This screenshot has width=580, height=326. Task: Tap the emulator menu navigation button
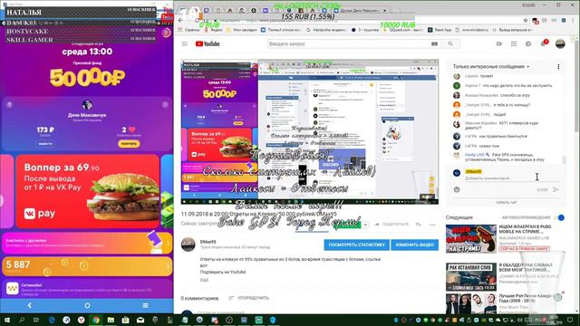tap(145, 306)
